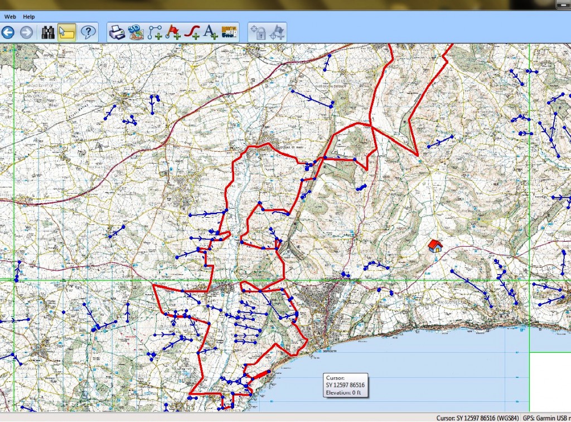This screenshot has width=571, height=422.
Task: Toggle the GPS position lock icon
Action: (258, 33)
